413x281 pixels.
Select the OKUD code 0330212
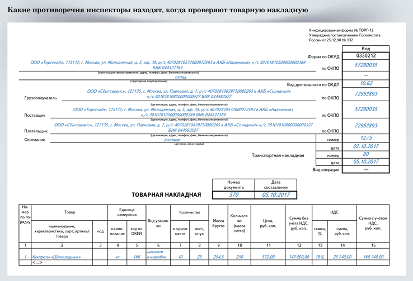pyautogui.click(x=366, y=56)
